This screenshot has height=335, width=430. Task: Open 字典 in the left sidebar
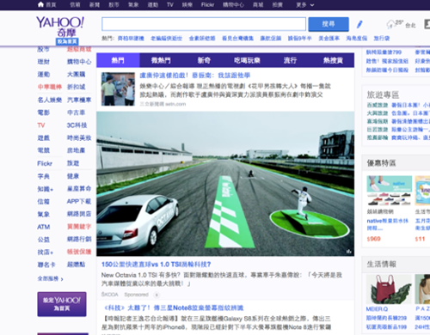(44, 176)
